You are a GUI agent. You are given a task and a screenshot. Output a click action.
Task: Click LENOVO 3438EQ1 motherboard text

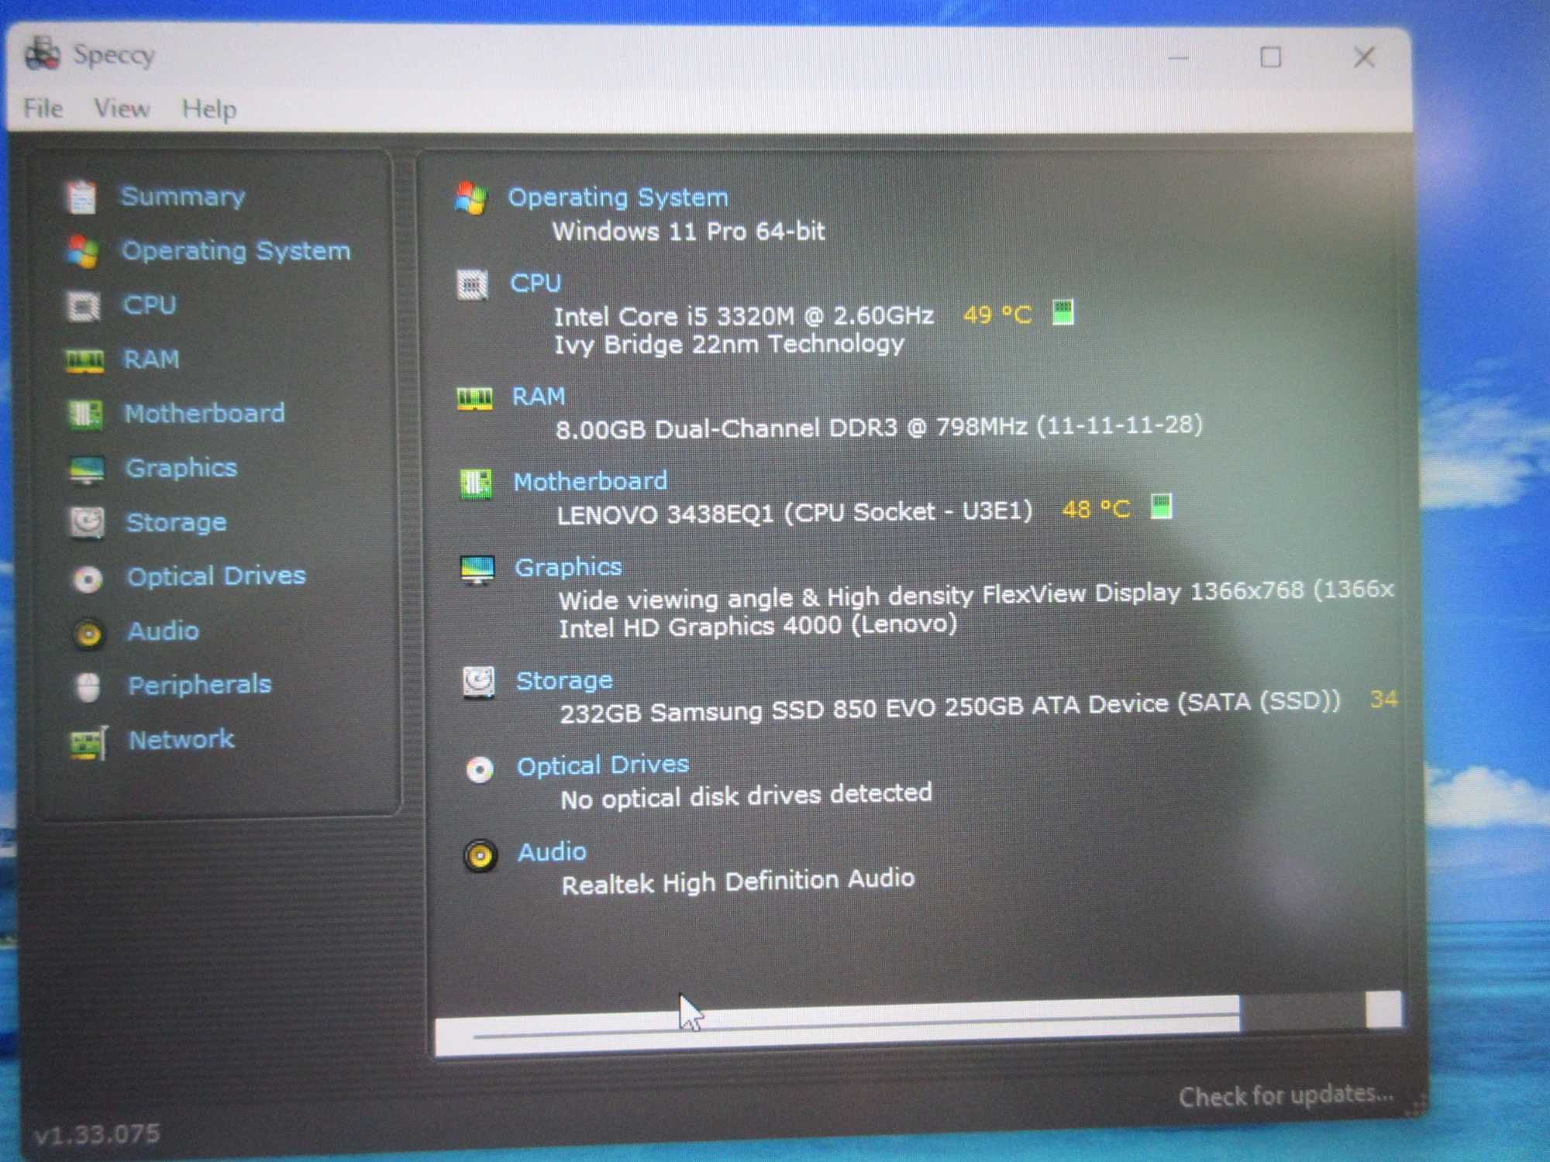tap(795, 513)
